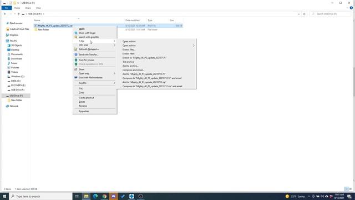Viewport: 355px width, 200px height.
Task: Click the first Open archive entry
Action: pos(129,42)
